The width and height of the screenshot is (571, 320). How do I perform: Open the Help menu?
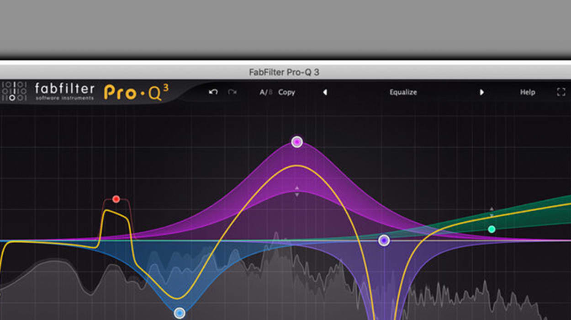tap(527, 92)
